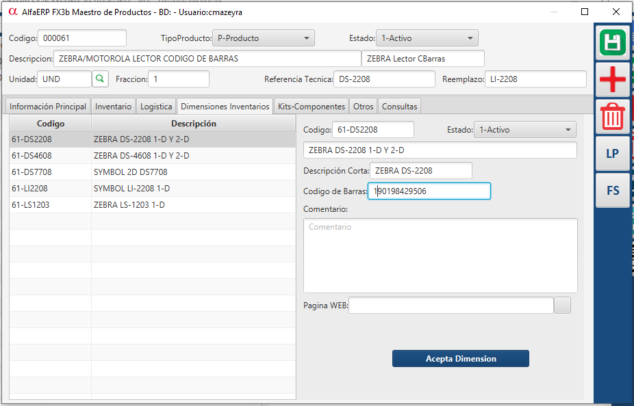The width and height of the screenshot is (634, 406).
Task: Click the green save disk icon
Action: 613,42
